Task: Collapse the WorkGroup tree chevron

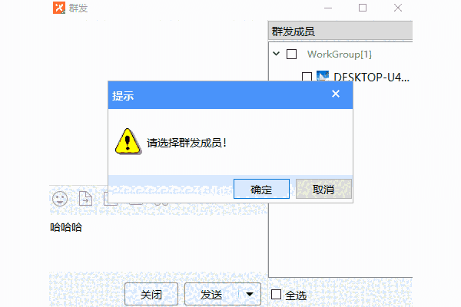Action: [276, 54]
